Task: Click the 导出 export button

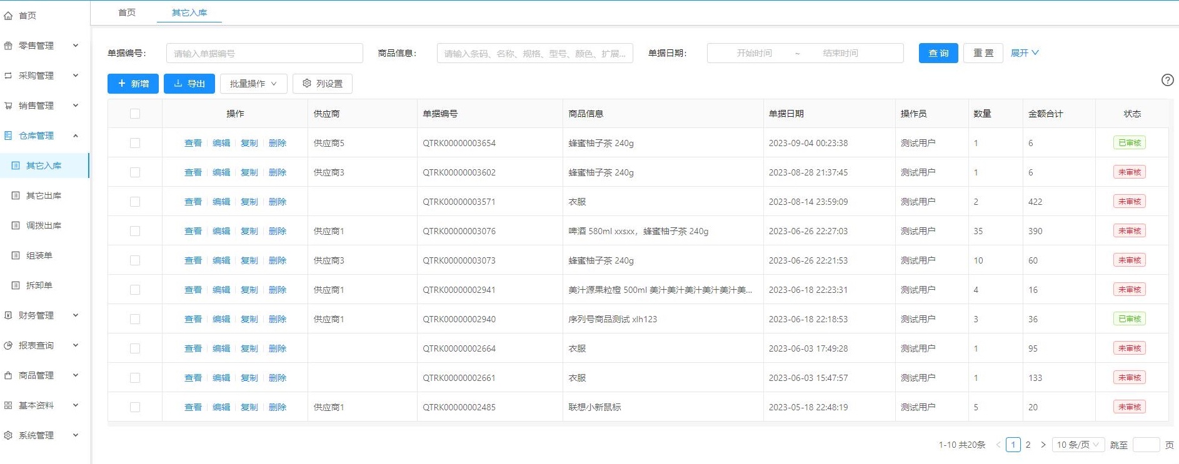Action: point(189,84)
